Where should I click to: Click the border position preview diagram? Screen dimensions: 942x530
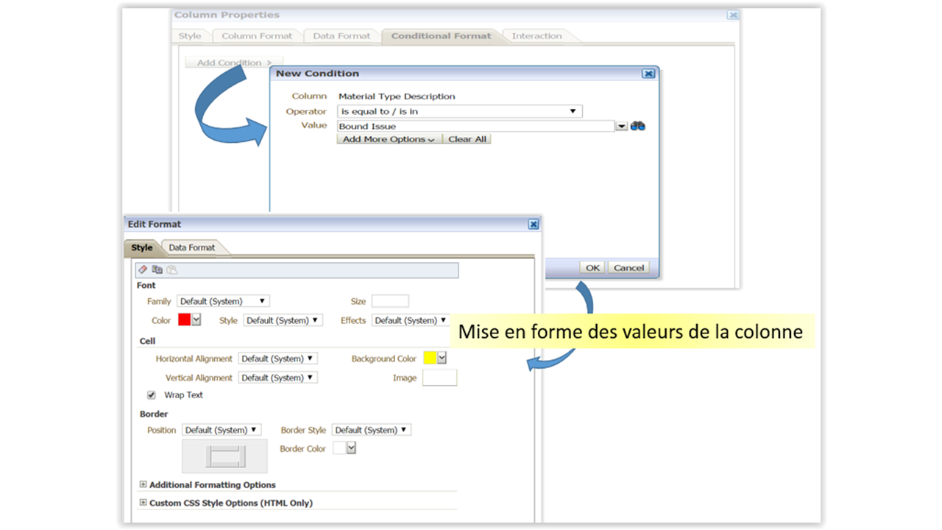225,456
